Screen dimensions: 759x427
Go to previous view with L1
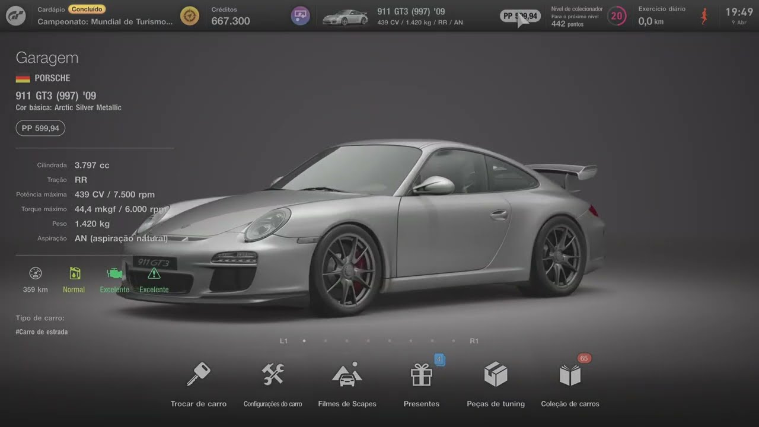(x=283, y=341)
